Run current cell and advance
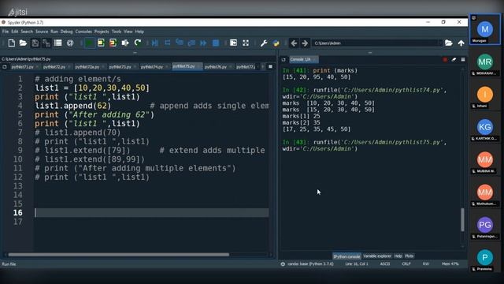This screenshot has height=284, width=504. pos(113,43)
